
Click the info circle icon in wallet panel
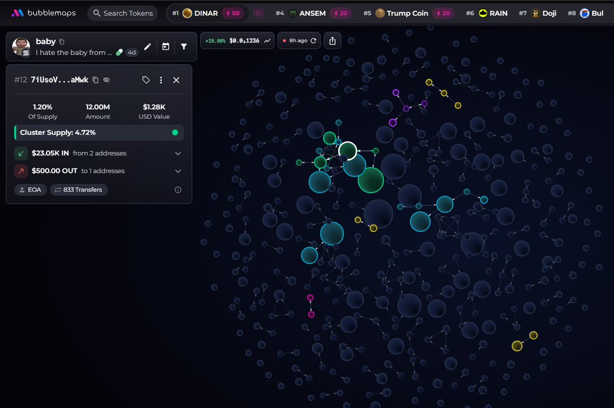[178, 190]
